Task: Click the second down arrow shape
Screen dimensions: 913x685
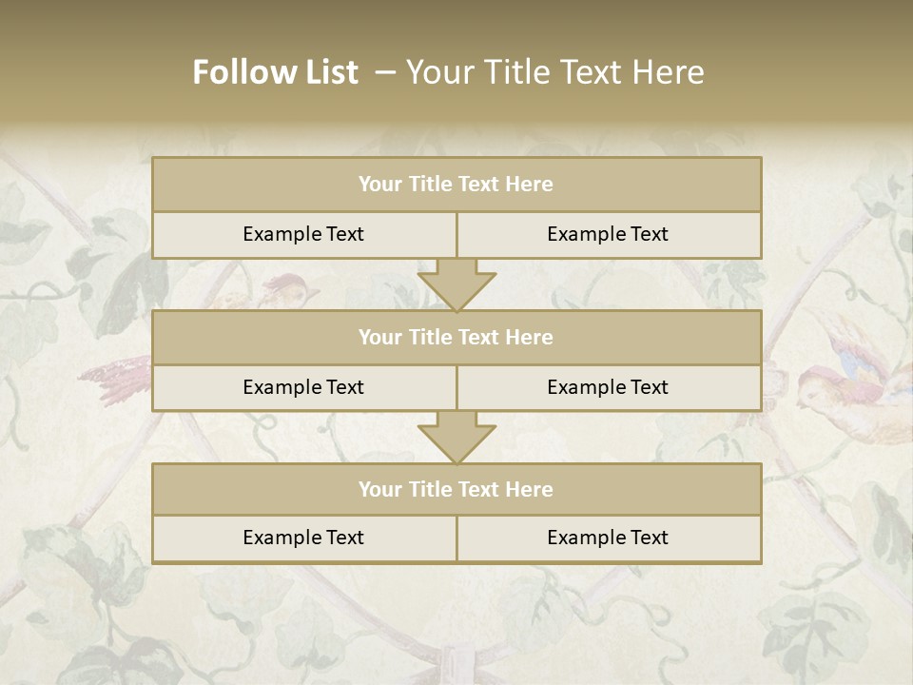Action: tap(457, 437)
